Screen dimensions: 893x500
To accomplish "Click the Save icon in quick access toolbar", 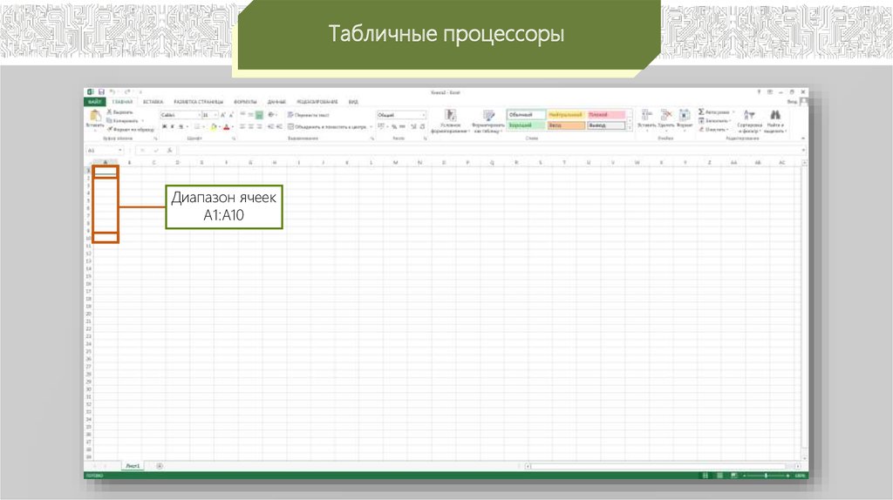I will [101, 92].
